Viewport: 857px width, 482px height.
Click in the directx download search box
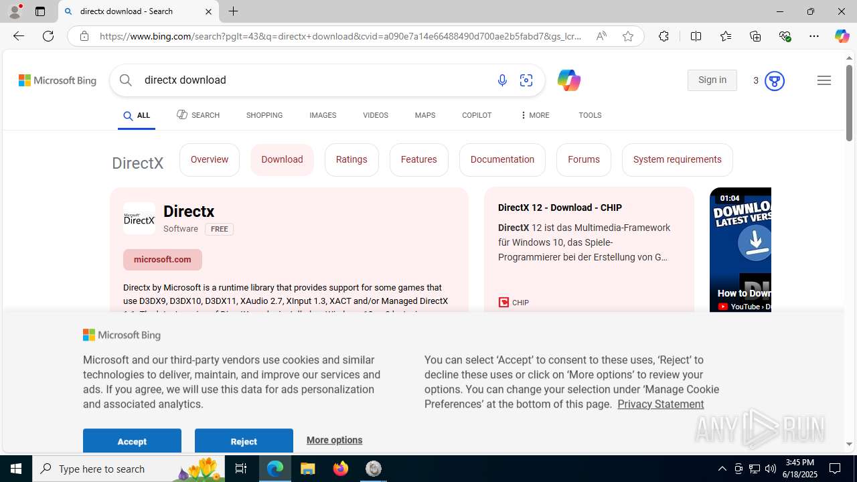(315, 80)
